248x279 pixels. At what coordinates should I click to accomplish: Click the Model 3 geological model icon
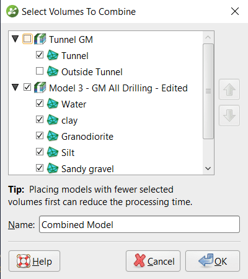[40, 88]
